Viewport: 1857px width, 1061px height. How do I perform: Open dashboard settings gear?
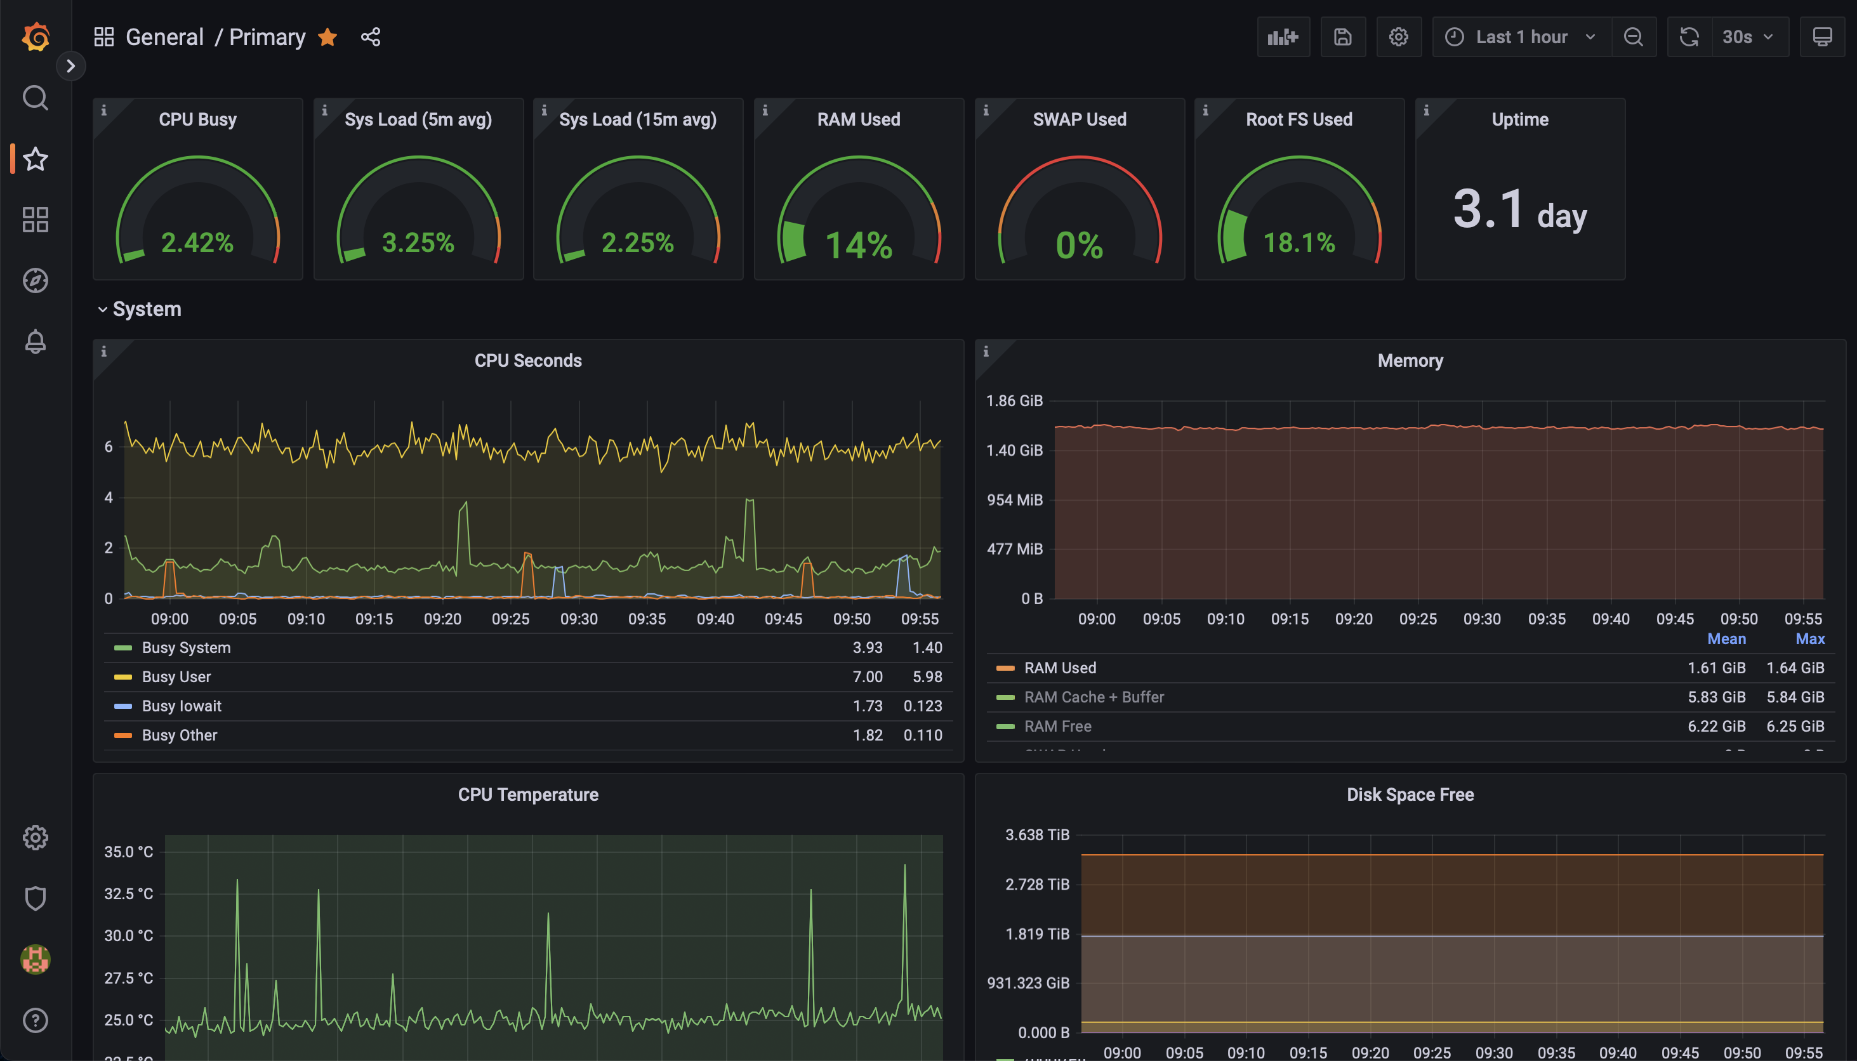1398,37
